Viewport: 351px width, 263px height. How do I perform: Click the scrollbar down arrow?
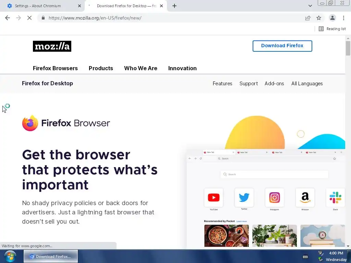tap(348, 246)
